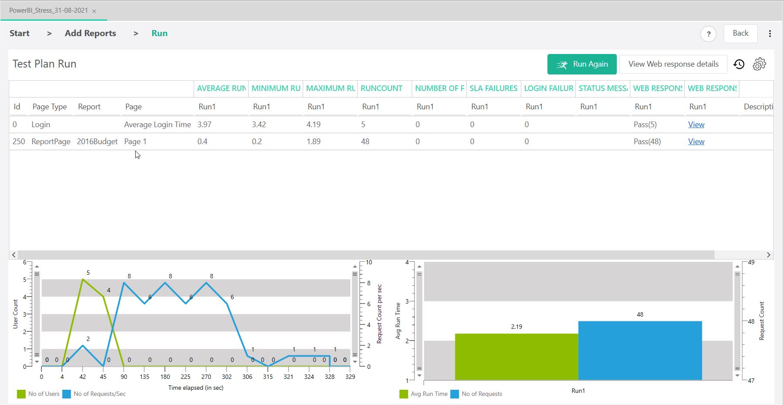The height and width of the screenshot is (405, 783).
Task: Open the three-dot more options menu
Action: pyautogui.click(x=770, y=34)
